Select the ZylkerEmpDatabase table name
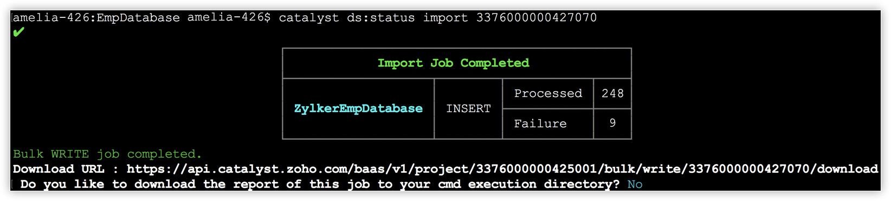 pyautogui.click(x=358, y=108)
